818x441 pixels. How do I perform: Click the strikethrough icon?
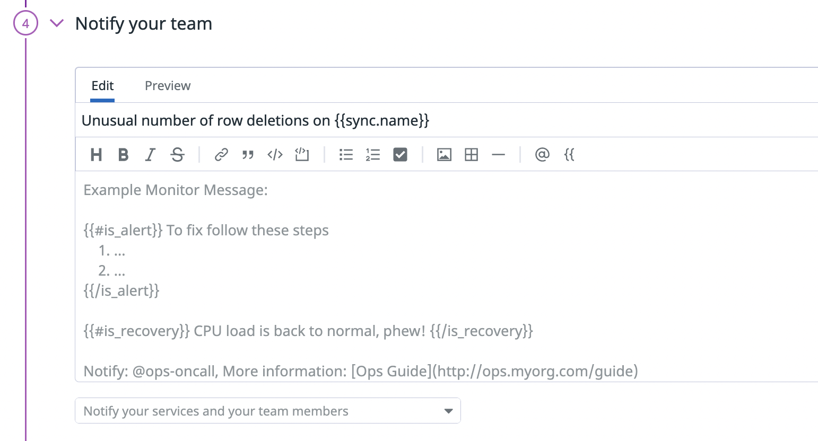coord(178,155)
